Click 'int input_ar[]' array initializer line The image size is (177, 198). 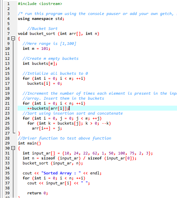pos(88,153)
